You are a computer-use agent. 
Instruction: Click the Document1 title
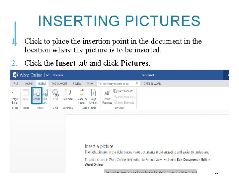click(x=147, y=75)
